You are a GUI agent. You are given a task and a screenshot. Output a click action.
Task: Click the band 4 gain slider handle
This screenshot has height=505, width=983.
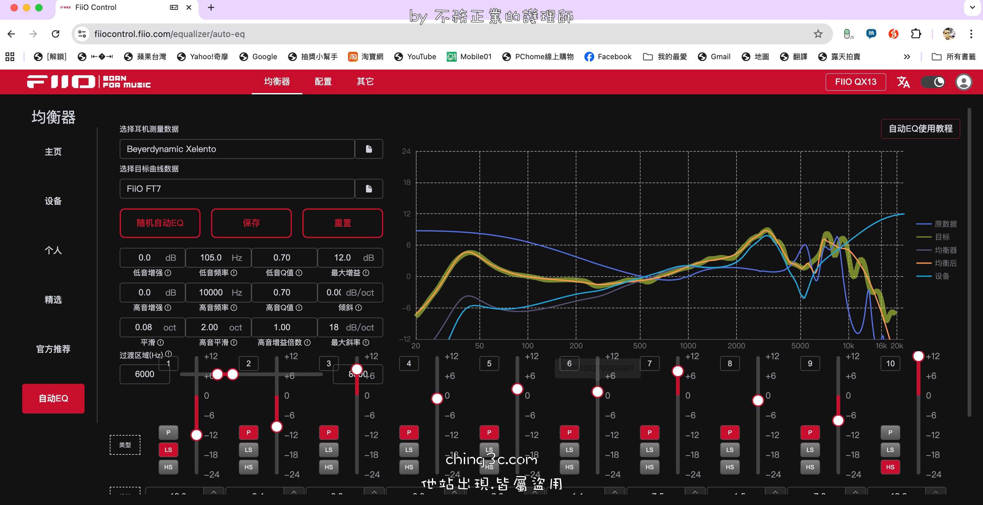[437, 399]
